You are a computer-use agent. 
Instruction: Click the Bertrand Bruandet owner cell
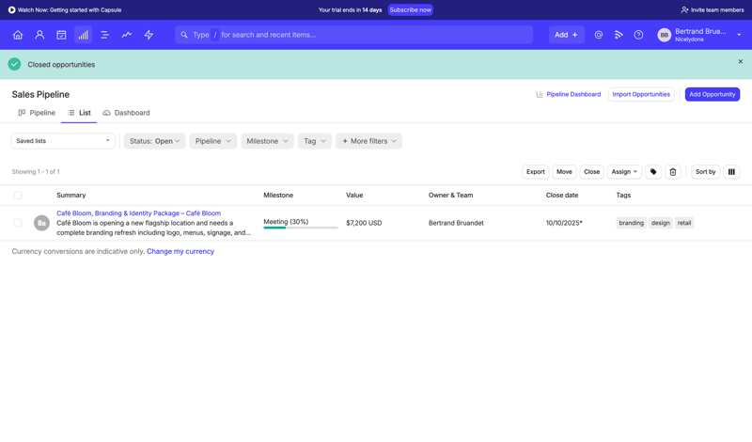[x=456, y=223]
